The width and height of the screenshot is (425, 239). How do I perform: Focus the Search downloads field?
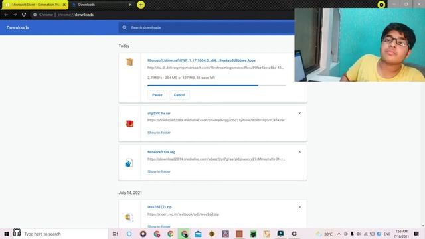[x=206, y=27]
